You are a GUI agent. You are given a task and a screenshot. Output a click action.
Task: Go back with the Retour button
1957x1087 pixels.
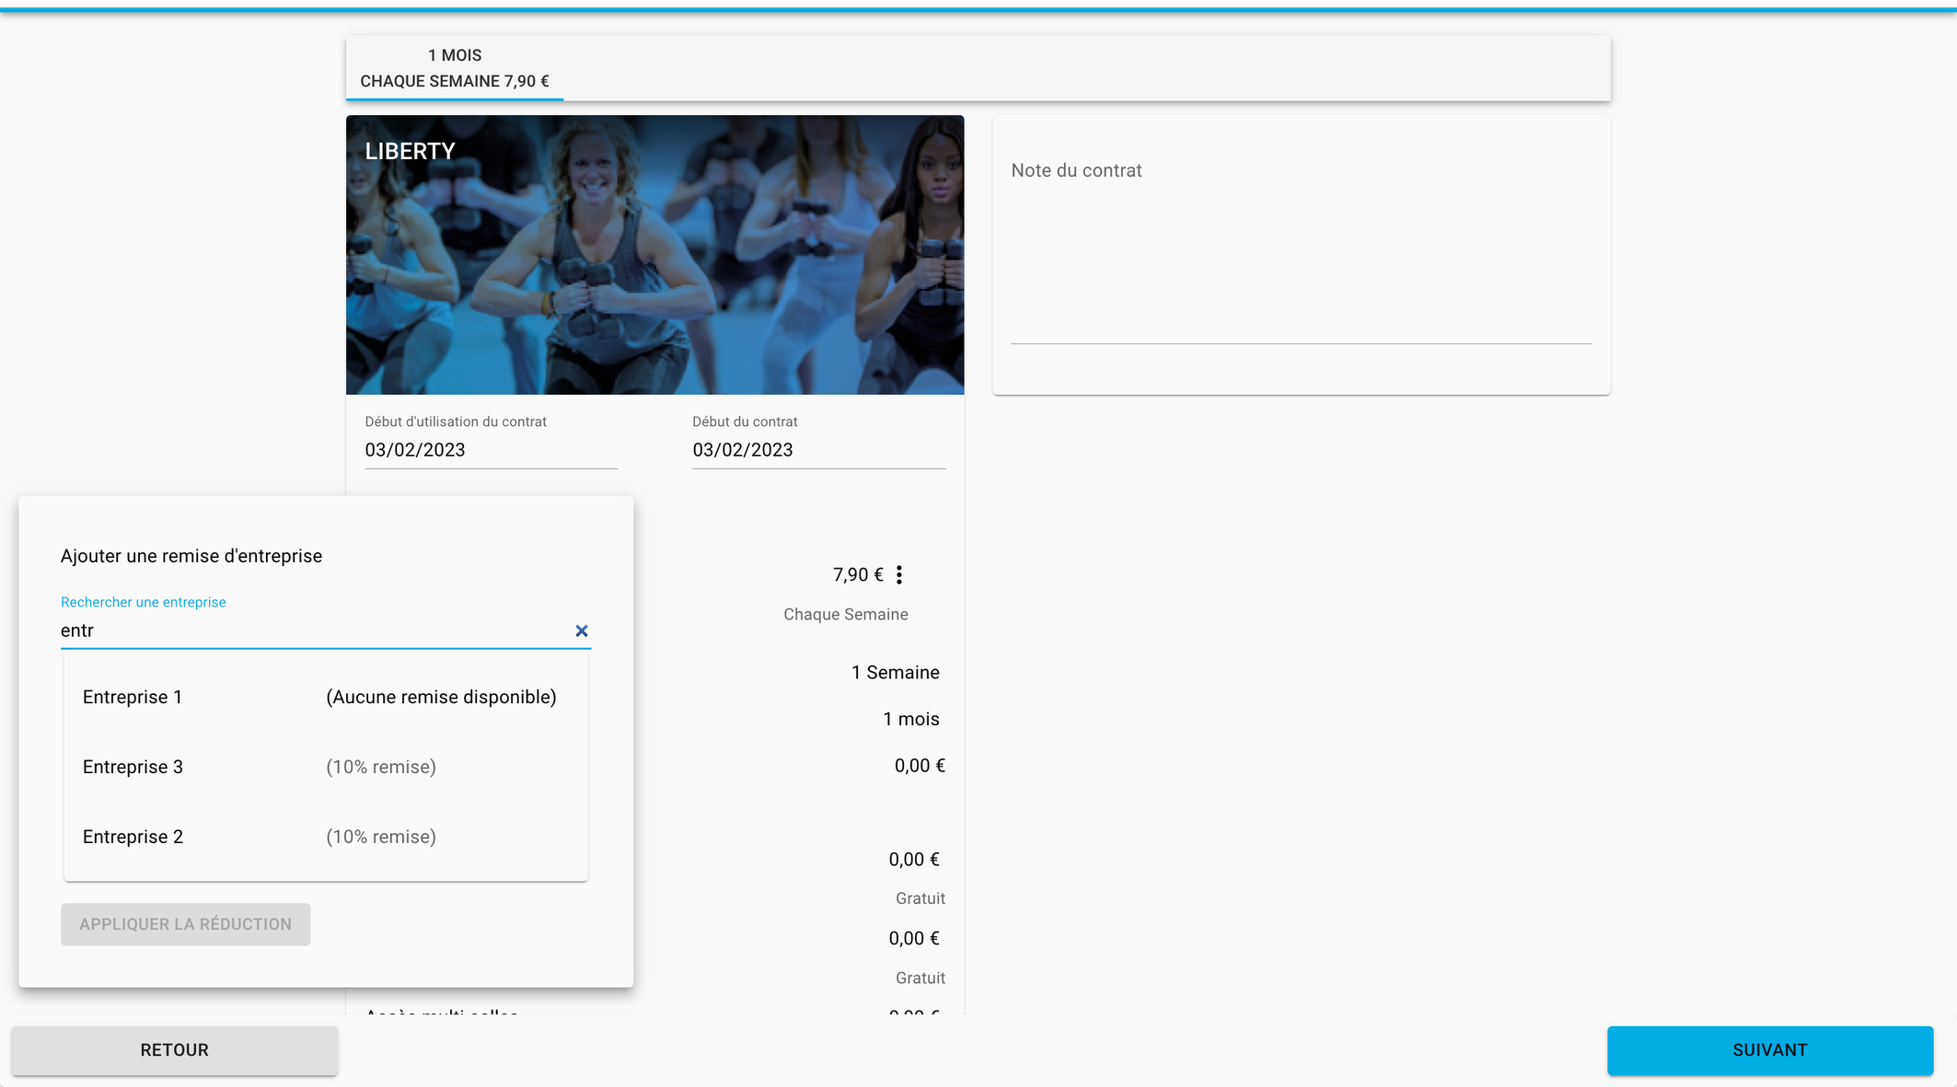pos(174,1050)
